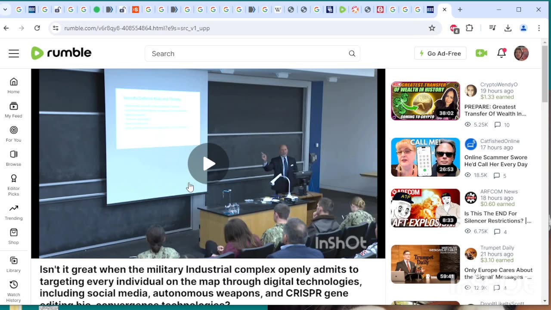Open For You in sidebar
Screen dimensions: 551x310
click(x=13, y=134)
